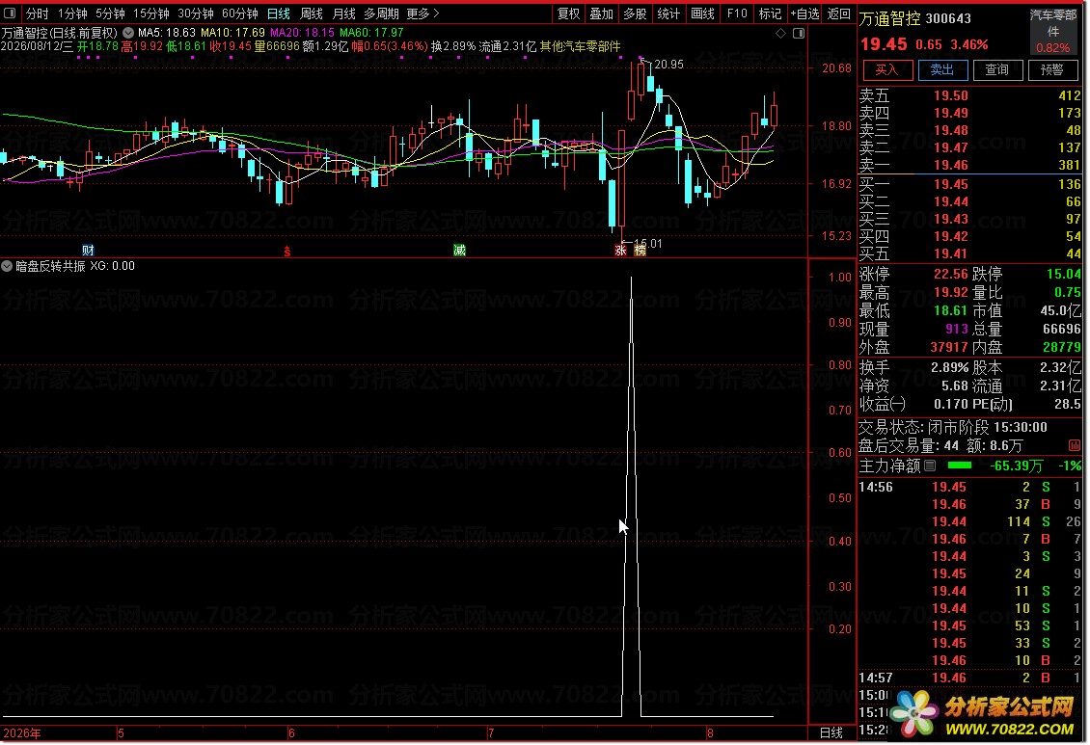The width and height of the screenshot is (1090, 745).
Task: Open the 统计 statistics tool
Action: click(668, 13)
